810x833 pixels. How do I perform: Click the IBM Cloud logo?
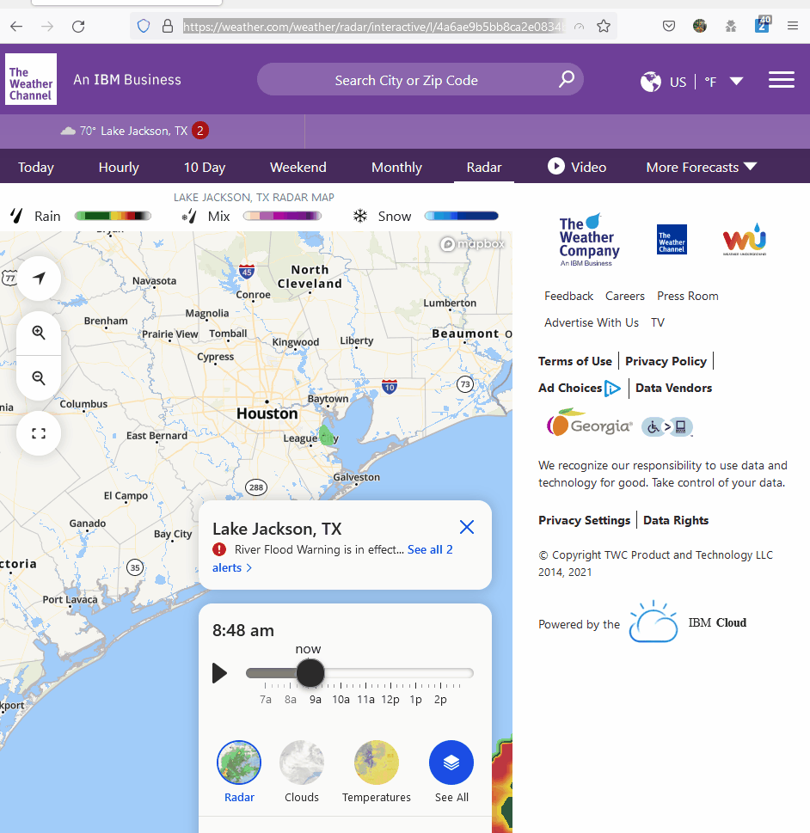click(688, 622)
